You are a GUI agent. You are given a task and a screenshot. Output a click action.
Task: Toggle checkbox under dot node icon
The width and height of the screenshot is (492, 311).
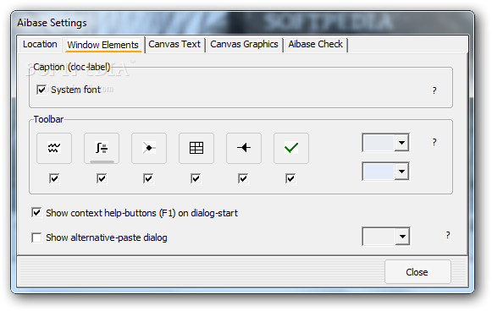tap(148, 178)
